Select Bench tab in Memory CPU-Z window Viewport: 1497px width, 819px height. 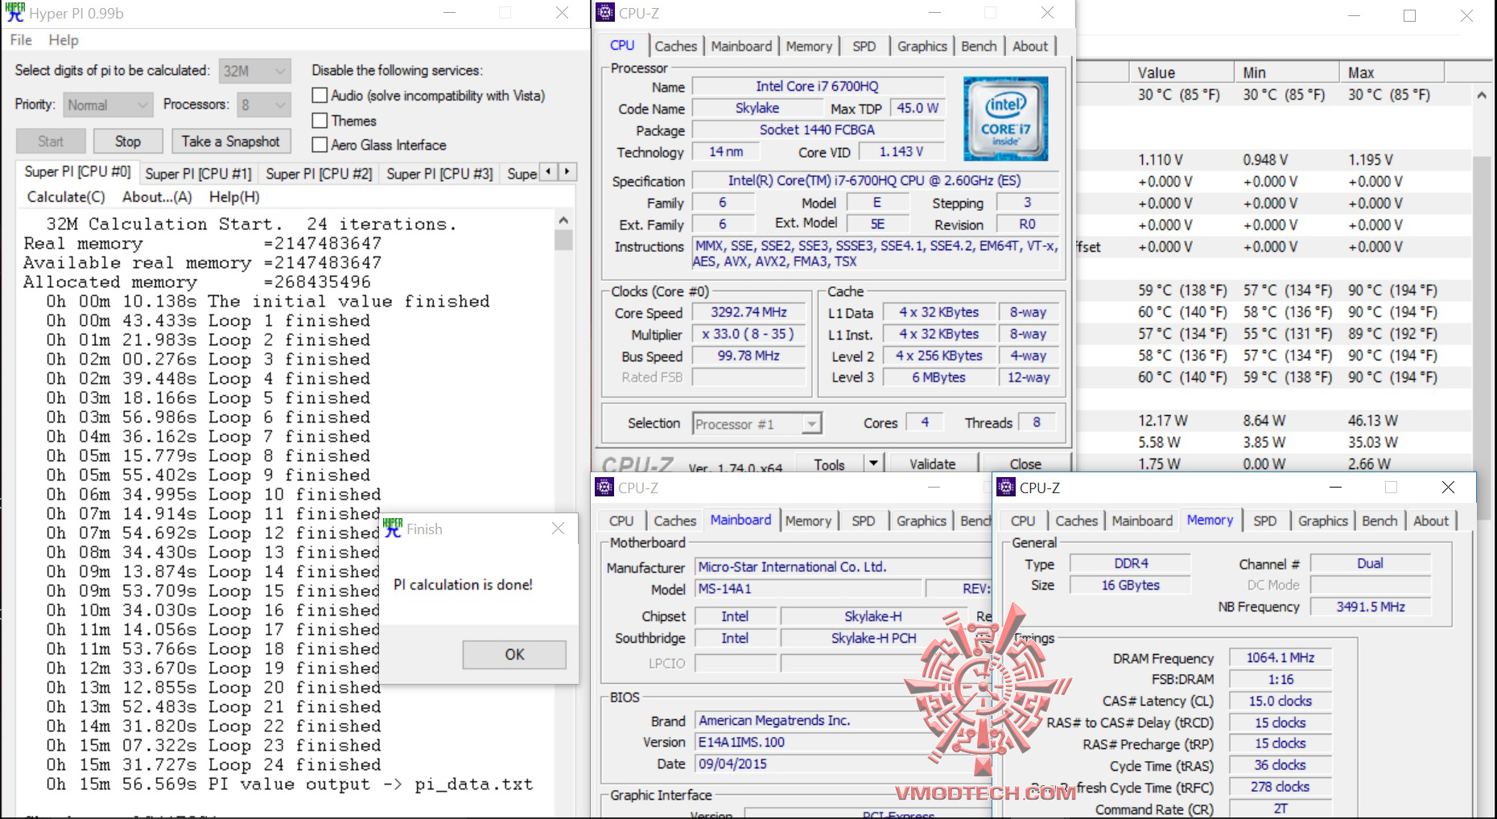click(1379, 521)
